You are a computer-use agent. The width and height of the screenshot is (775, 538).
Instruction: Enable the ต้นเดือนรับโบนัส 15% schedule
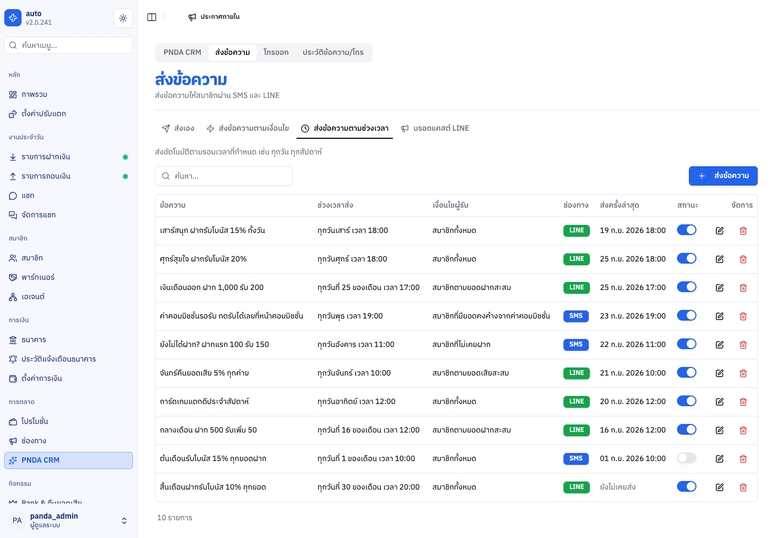tap(687, 458)
